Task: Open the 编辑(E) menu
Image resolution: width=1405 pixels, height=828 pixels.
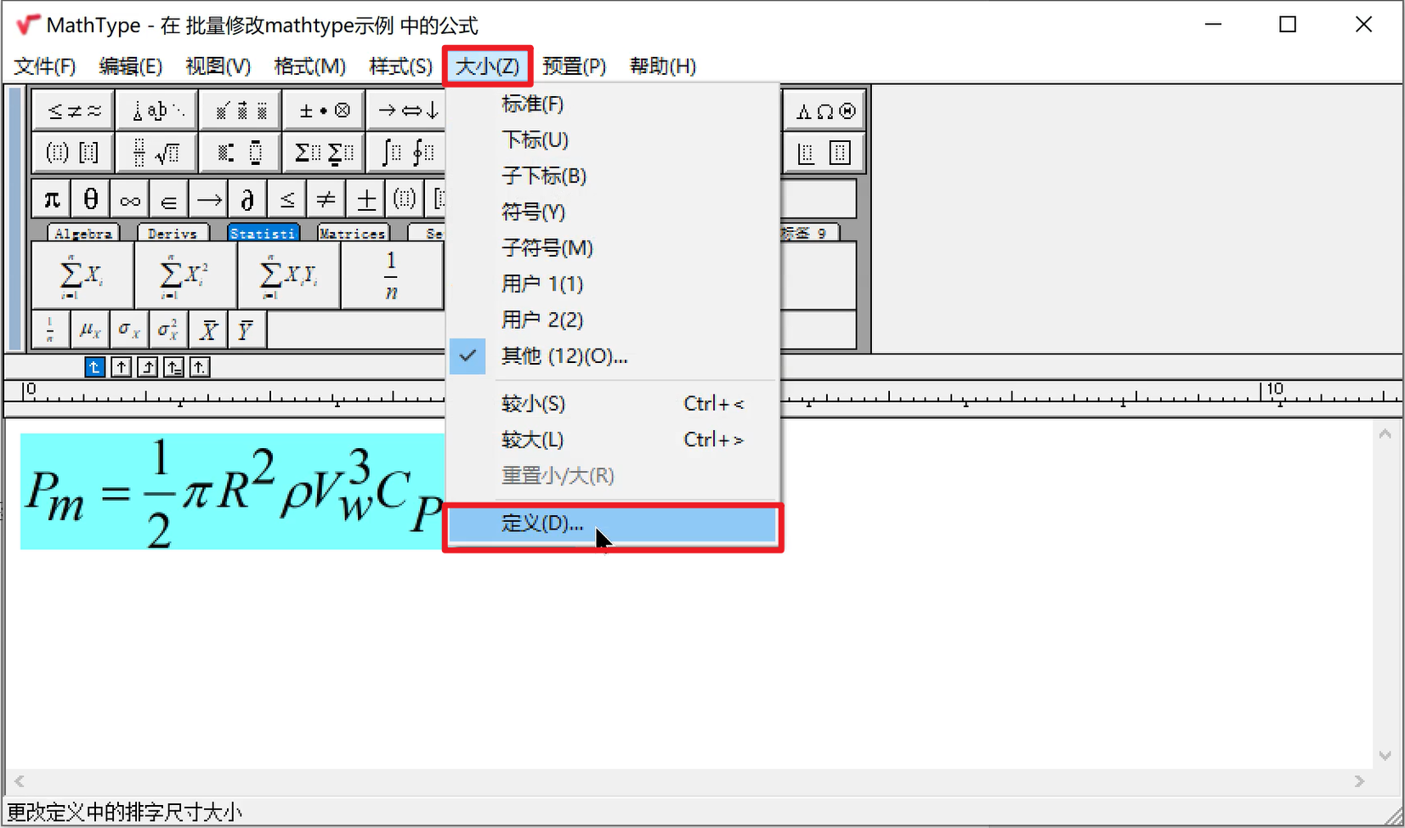Action: (130, 66)
